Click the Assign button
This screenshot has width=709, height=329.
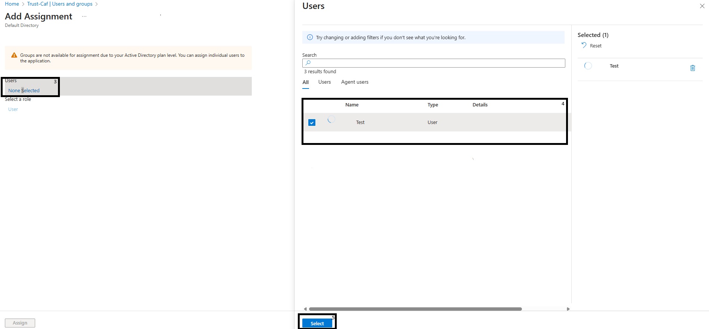[x=20, y=323]
